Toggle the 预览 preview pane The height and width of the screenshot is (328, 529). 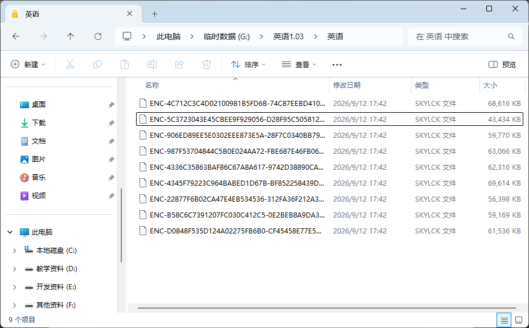[502, 64]
